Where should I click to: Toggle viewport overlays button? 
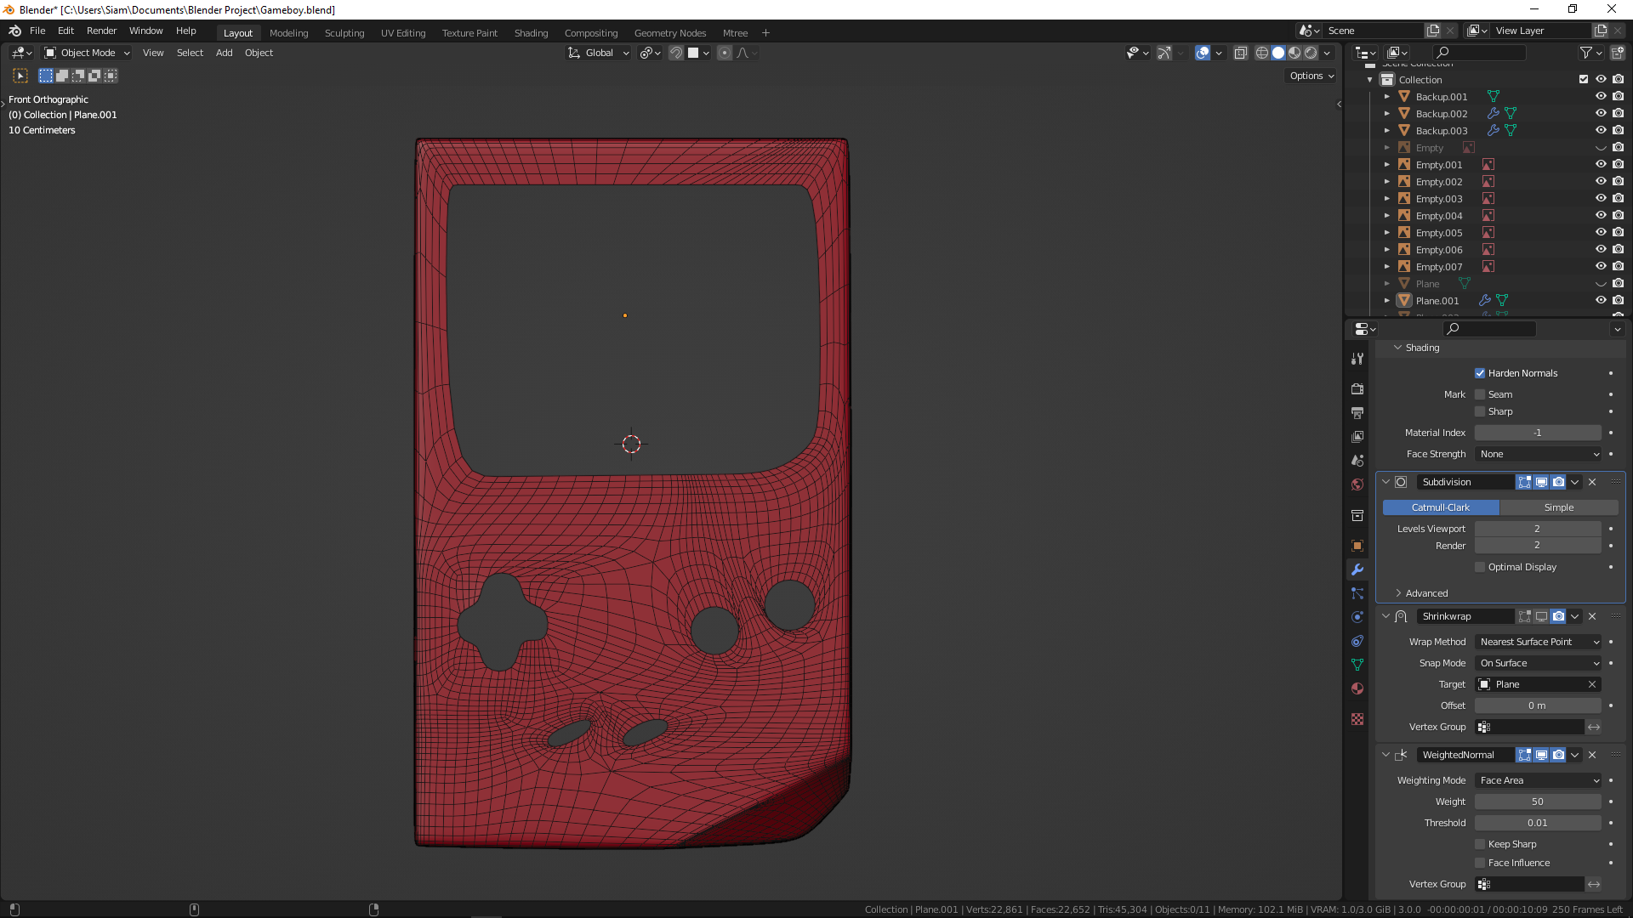1203,53
